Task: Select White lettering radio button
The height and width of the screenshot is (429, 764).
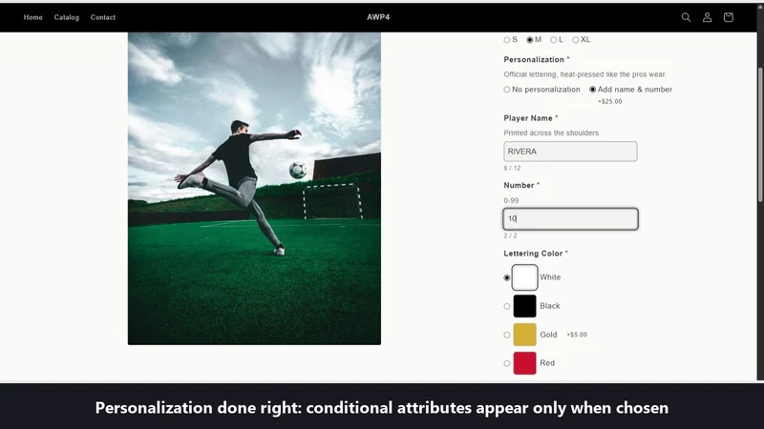Action: pyautogui.click(x=507, y=277)
